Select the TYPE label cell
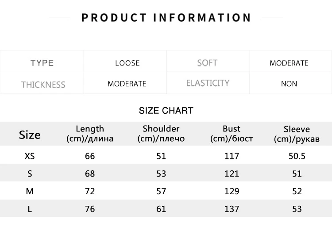The height and width of the screenshot is (231, 332). tap(42, 63)
